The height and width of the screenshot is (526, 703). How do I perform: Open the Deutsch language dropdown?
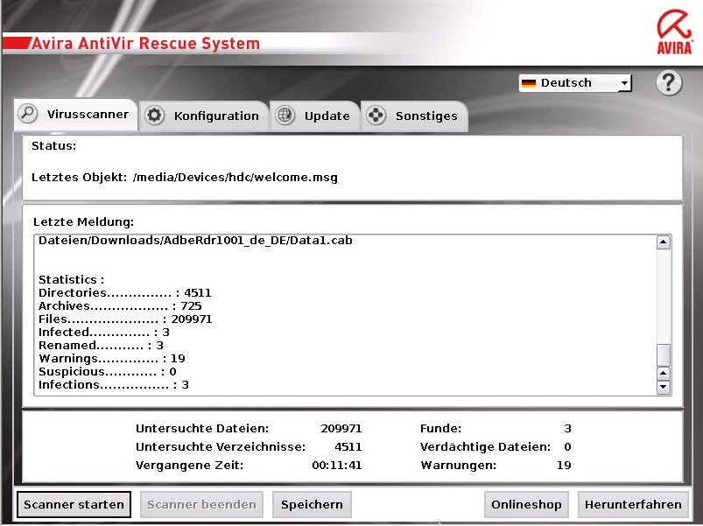coord(575,83)
